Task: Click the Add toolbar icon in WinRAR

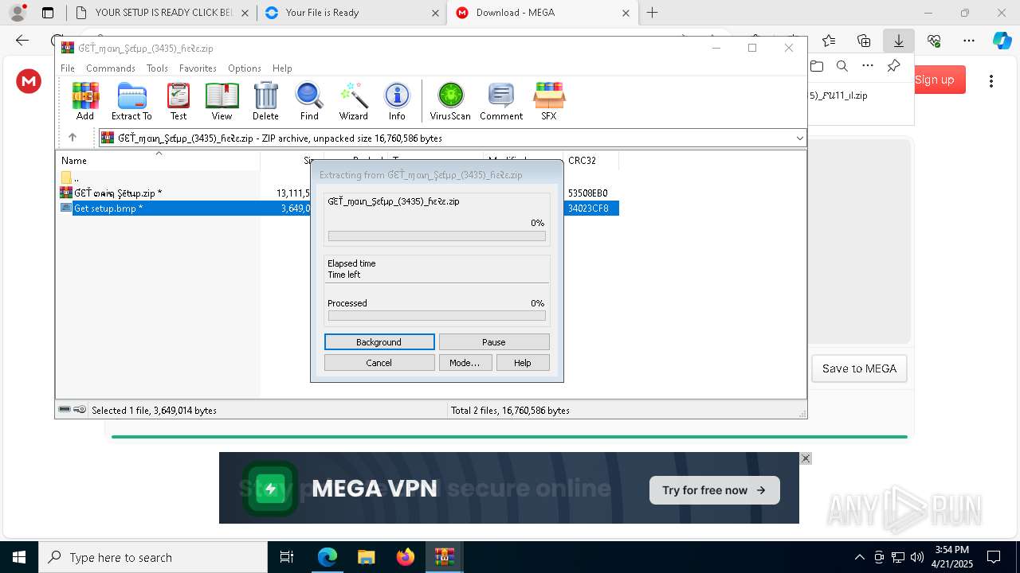Action: click(x=85, y=101)
